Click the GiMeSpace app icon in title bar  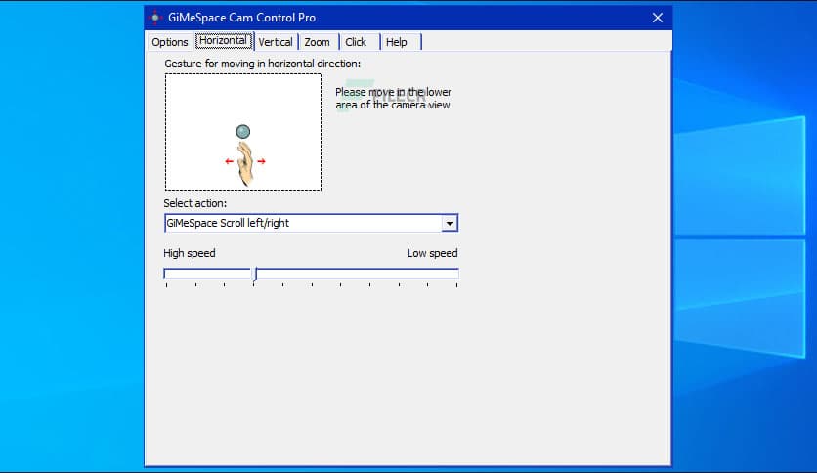tap(155, 18)
